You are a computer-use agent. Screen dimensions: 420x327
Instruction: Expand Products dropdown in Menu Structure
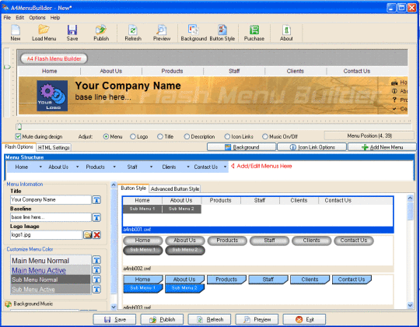coord(114,167)
